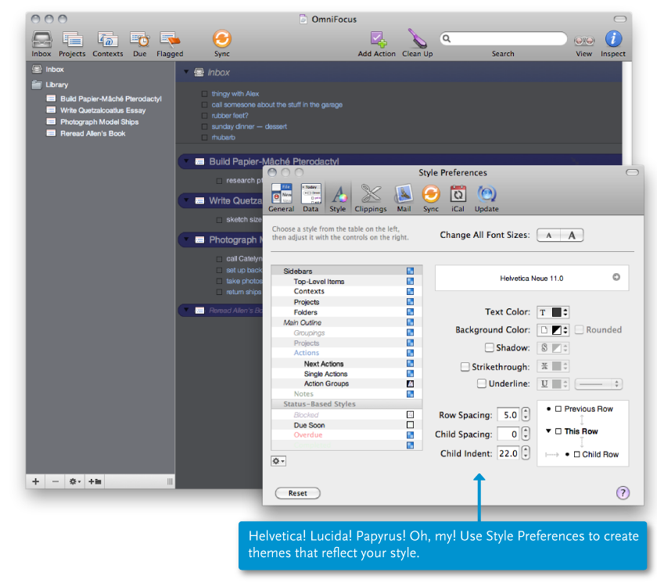Open the sidebar gear action menu
The width and height of the screenshot is (657, 583).
point(75,481)
